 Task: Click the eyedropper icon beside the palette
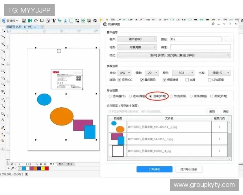(x=13, y=168)
